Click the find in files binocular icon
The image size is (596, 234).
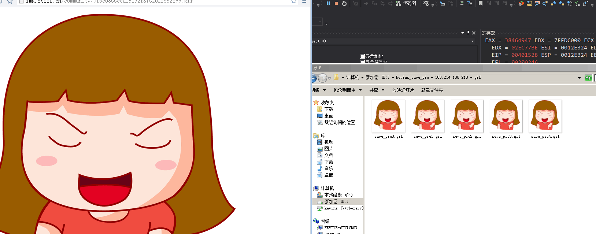[537, 3]
